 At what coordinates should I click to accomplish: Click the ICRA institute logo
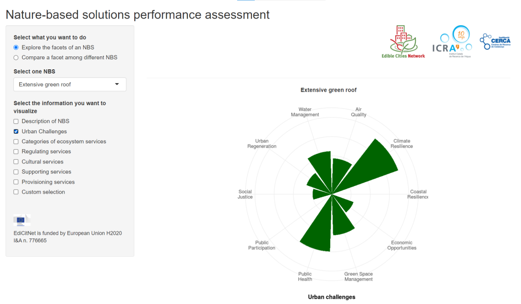452,42
